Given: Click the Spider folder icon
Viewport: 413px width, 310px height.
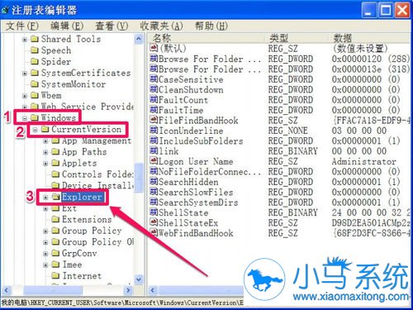Looking at the screenshot, I should point(35,61).
